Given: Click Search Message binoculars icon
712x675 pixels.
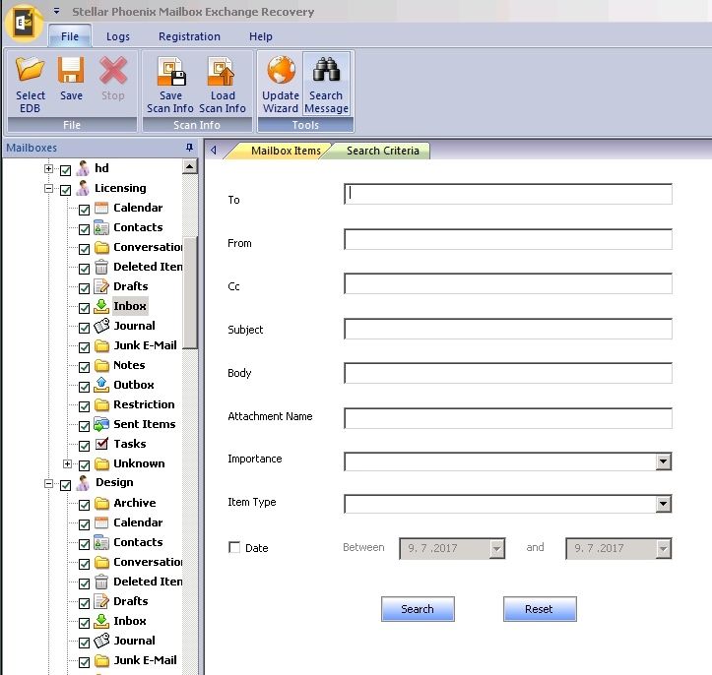Looking at the screenshot, I should [x=326, y=70].
